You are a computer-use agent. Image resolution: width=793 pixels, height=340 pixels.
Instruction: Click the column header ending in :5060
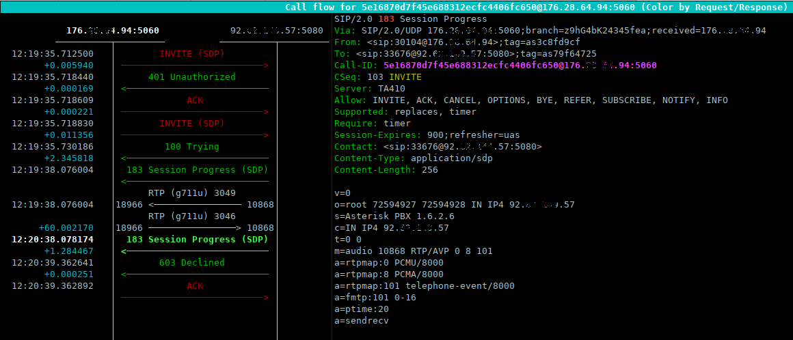click(113, 31)
